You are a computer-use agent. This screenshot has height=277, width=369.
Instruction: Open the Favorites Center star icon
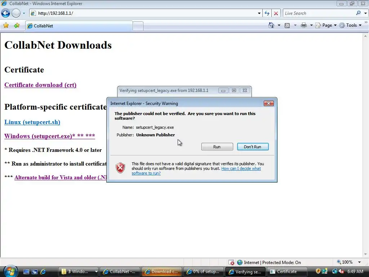tap(6, 26)
